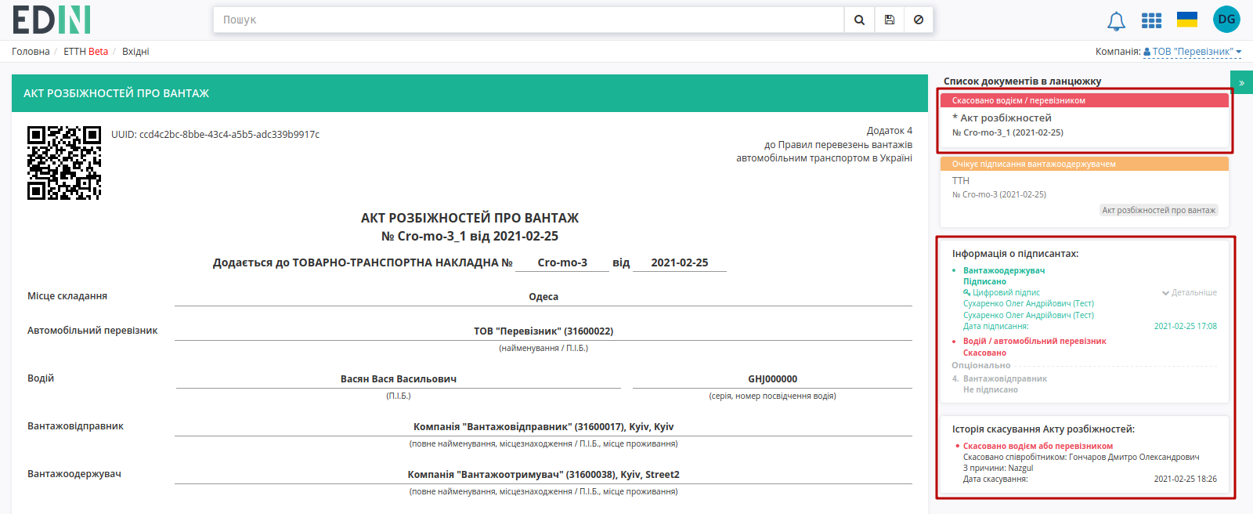This screenshot has width=1253, height=514.
Task: Select Акт розбіжностей № Cro-mo-3_1 card
Action: (1085, 121)
